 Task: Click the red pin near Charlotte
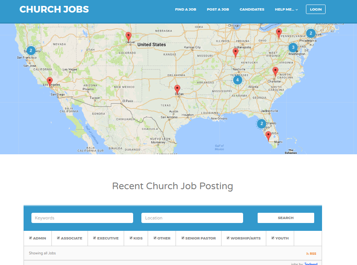coord(275,72)
